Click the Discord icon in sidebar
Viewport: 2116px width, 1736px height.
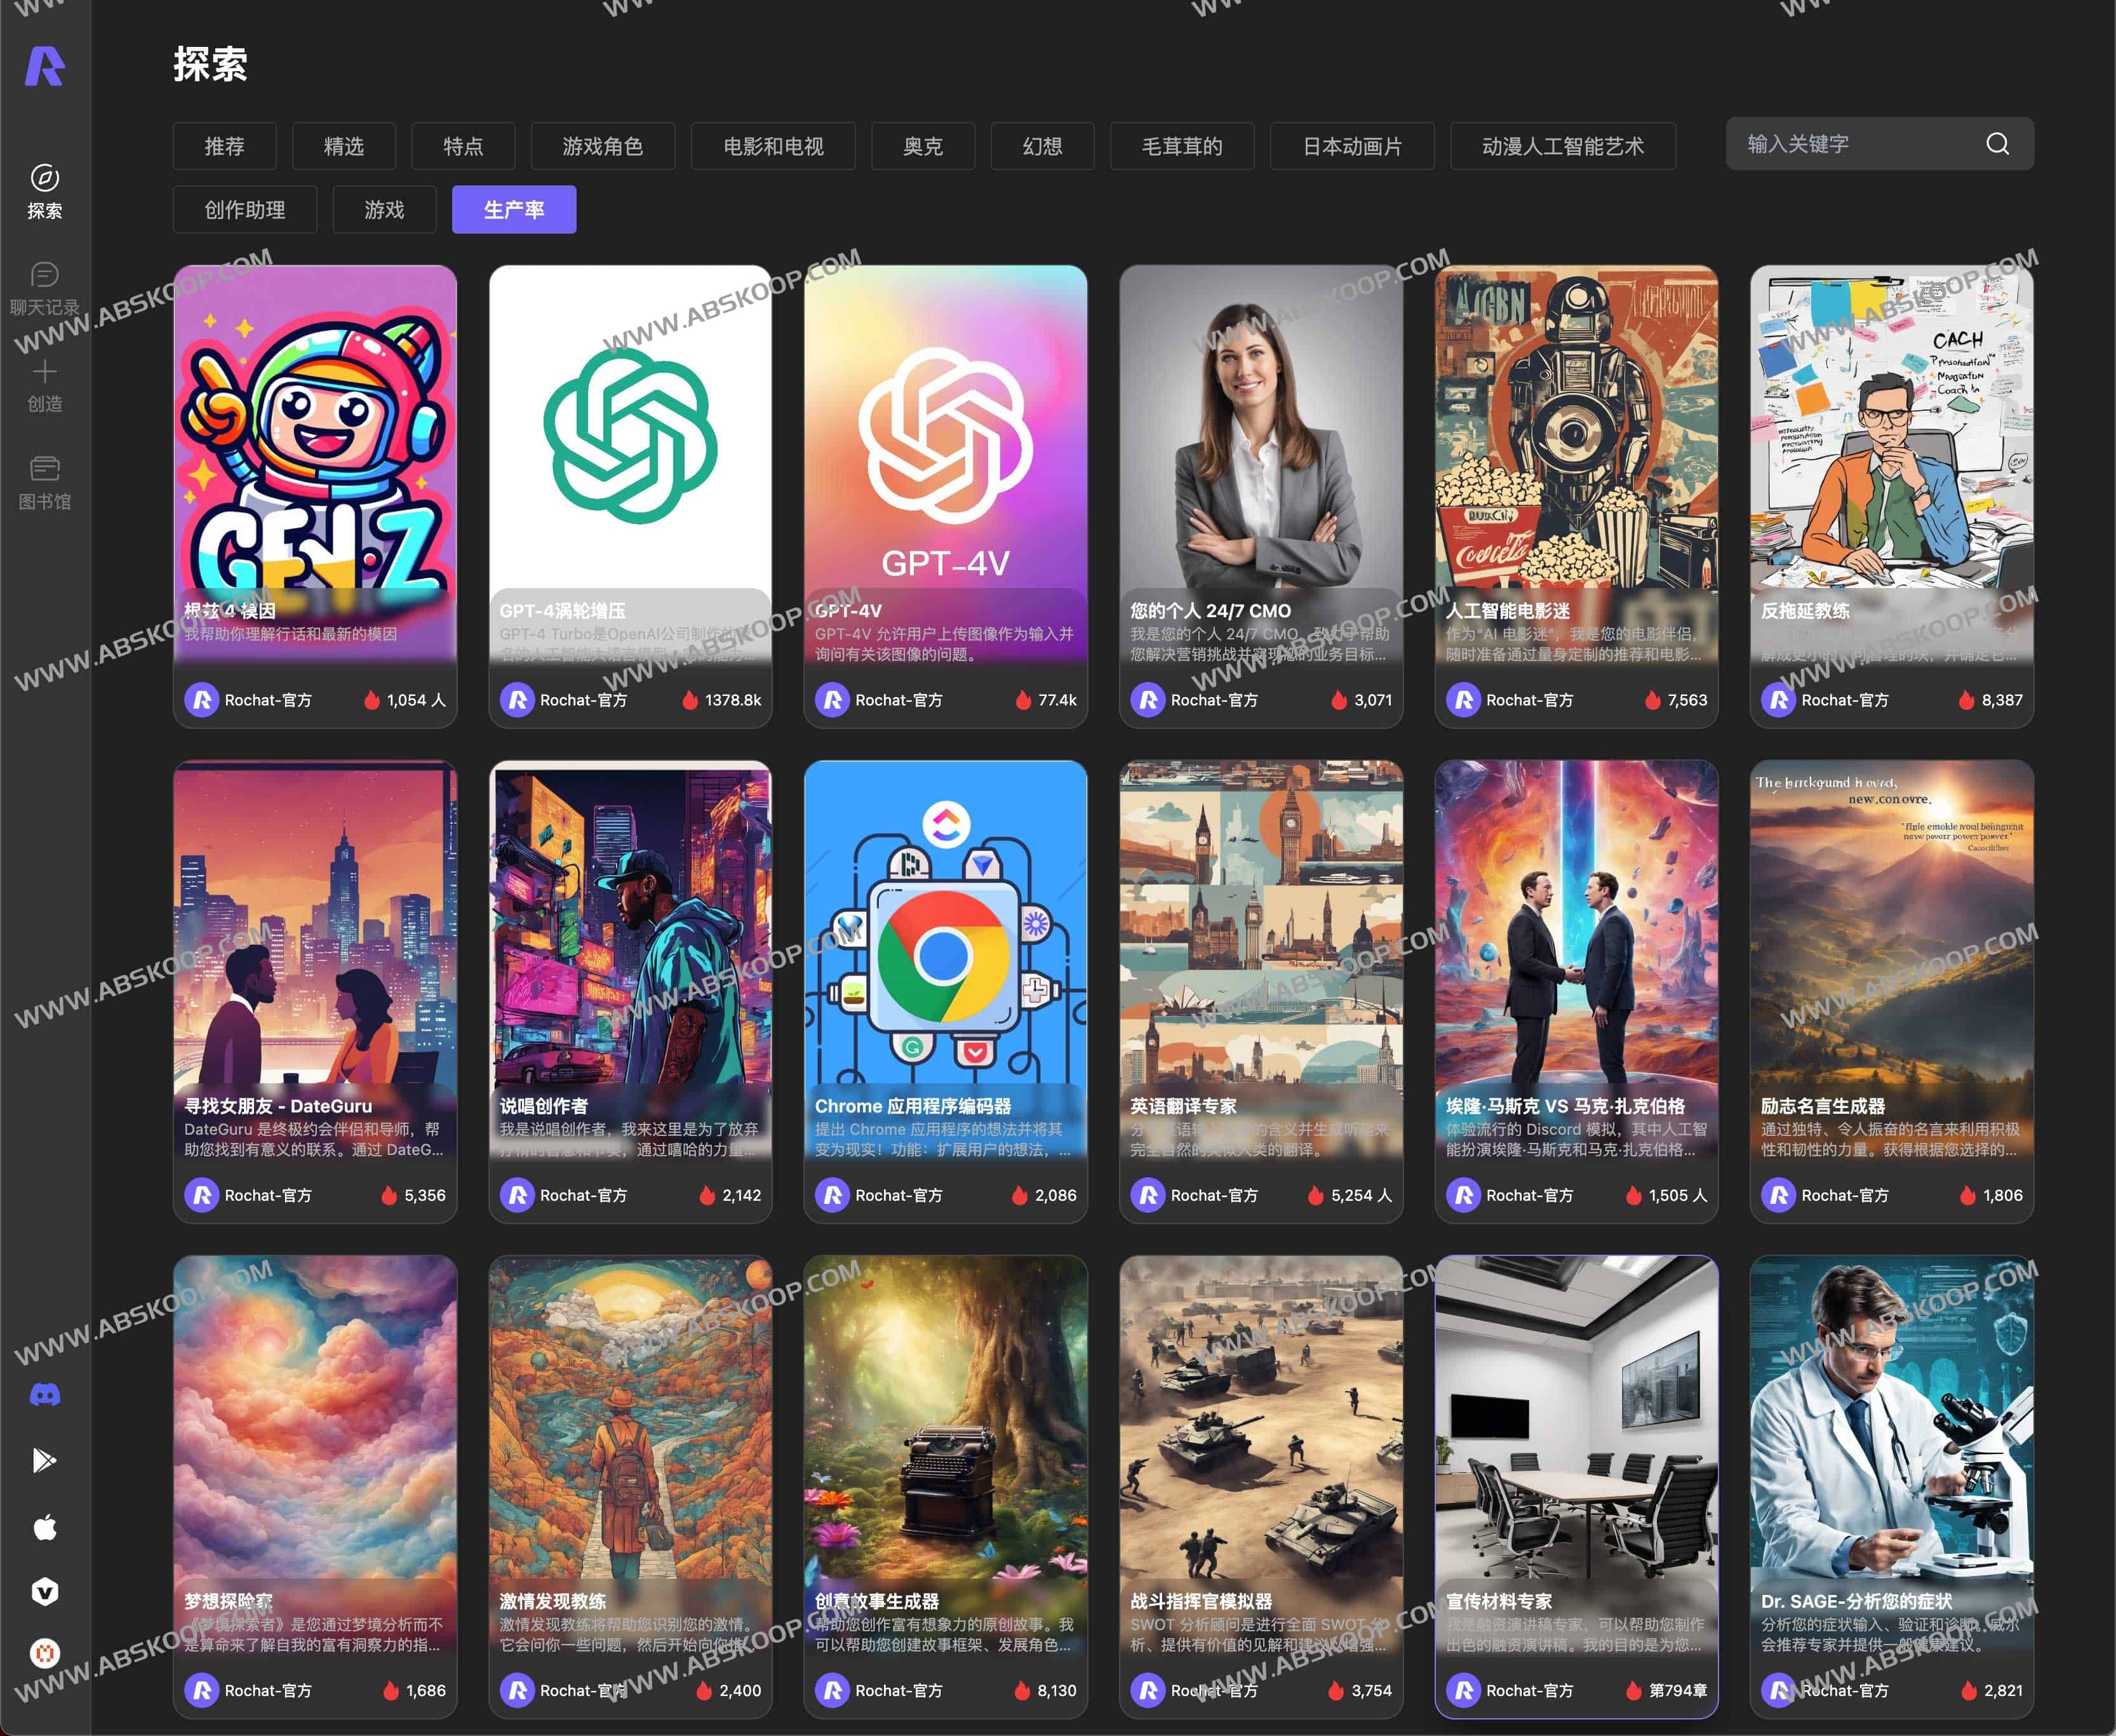click(45, 1394)
